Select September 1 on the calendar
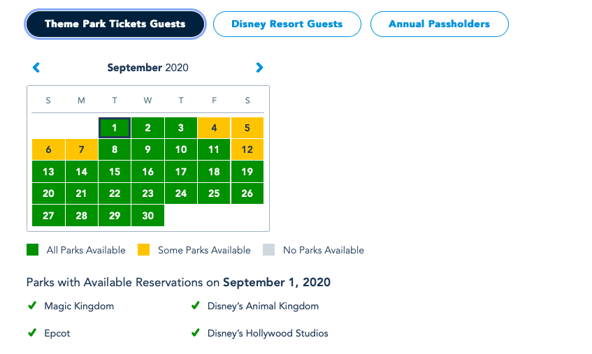 115,128
